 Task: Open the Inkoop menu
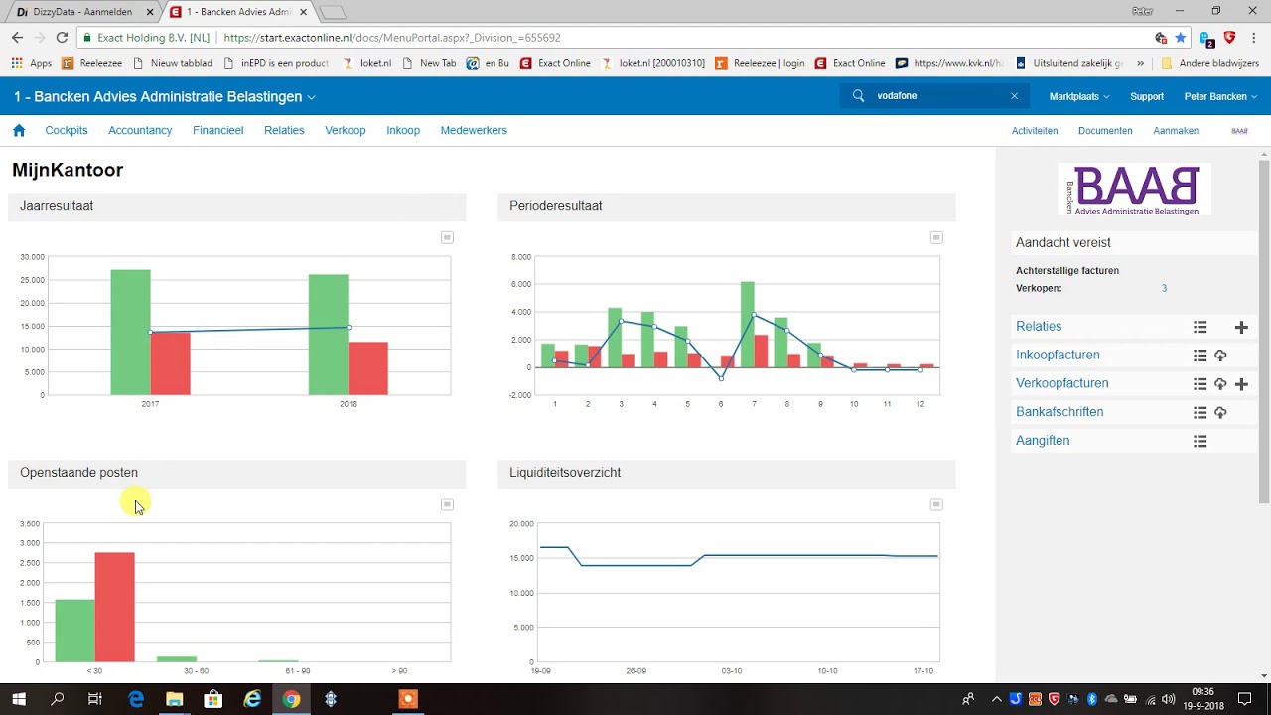[403, 130]
